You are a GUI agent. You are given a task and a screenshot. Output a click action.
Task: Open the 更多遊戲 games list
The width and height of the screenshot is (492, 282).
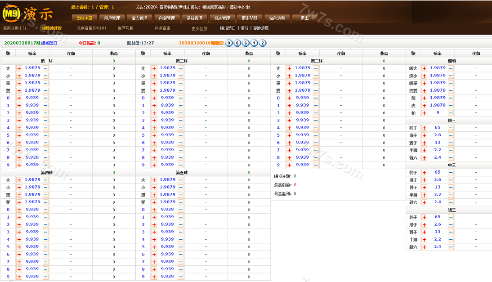(x=199, y=28)
